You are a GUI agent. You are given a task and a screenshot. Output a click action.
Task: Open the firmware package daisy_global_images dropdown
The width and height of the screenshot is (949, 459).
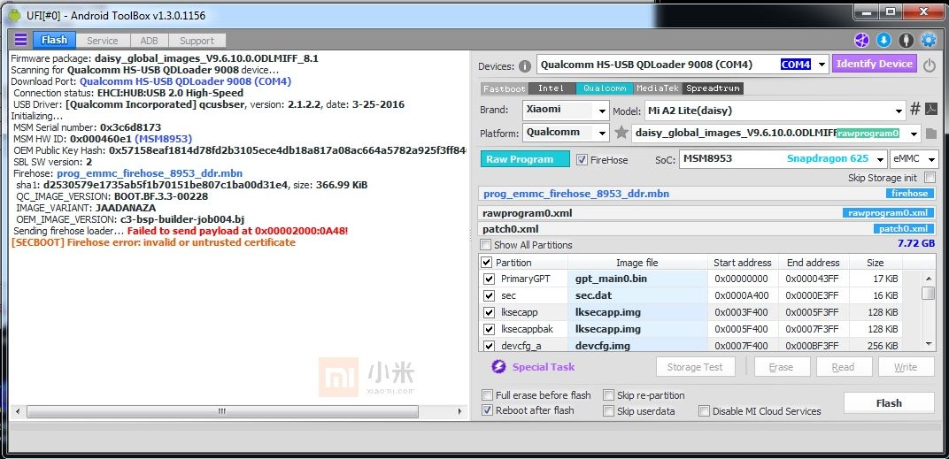[914, 133]
